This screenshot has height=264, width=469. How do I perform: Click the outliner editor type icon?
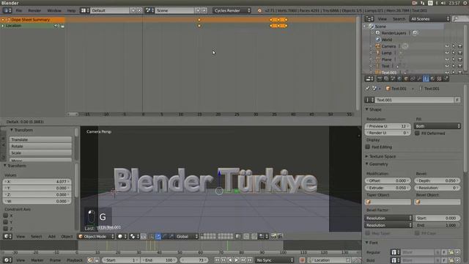tap(369, 18)
